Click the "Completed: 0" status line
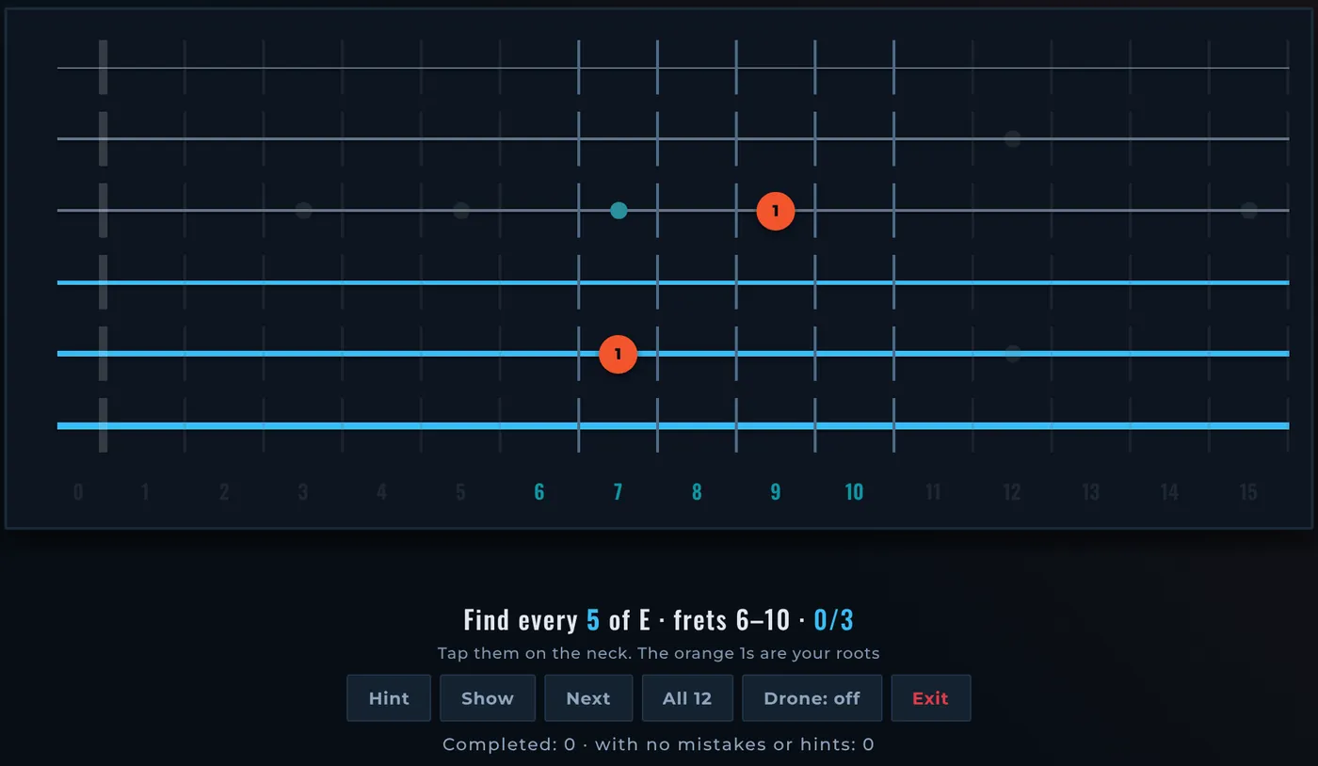The image size is (1318, 766). point(658,744)
